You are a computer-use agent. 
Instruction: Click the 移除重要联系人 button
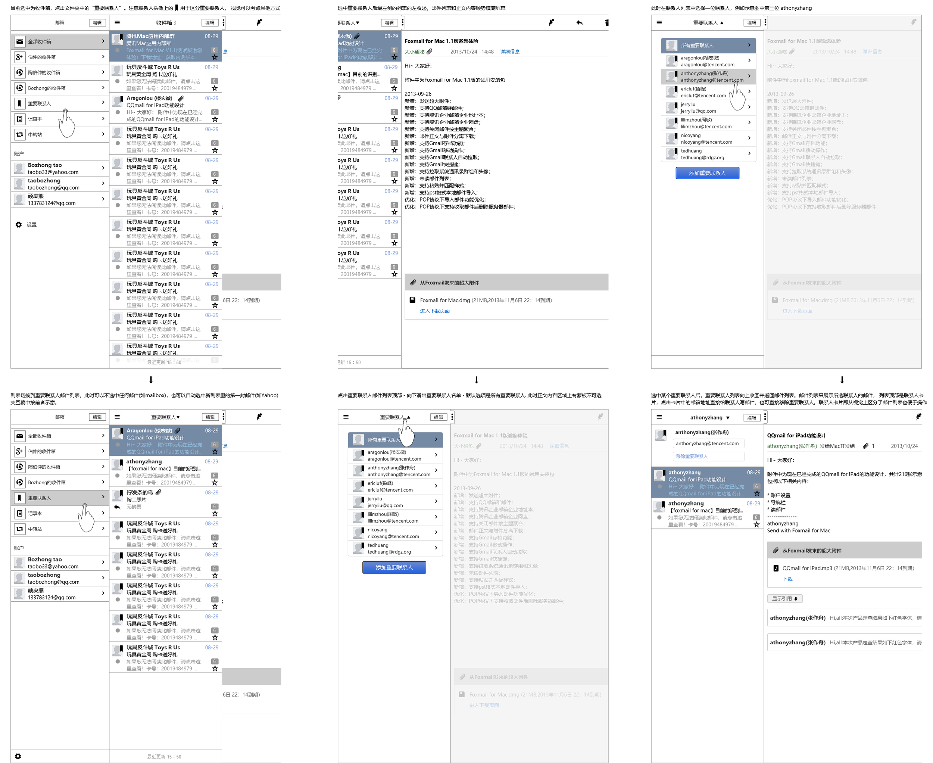pyautogui.click(x=708, y=456)
